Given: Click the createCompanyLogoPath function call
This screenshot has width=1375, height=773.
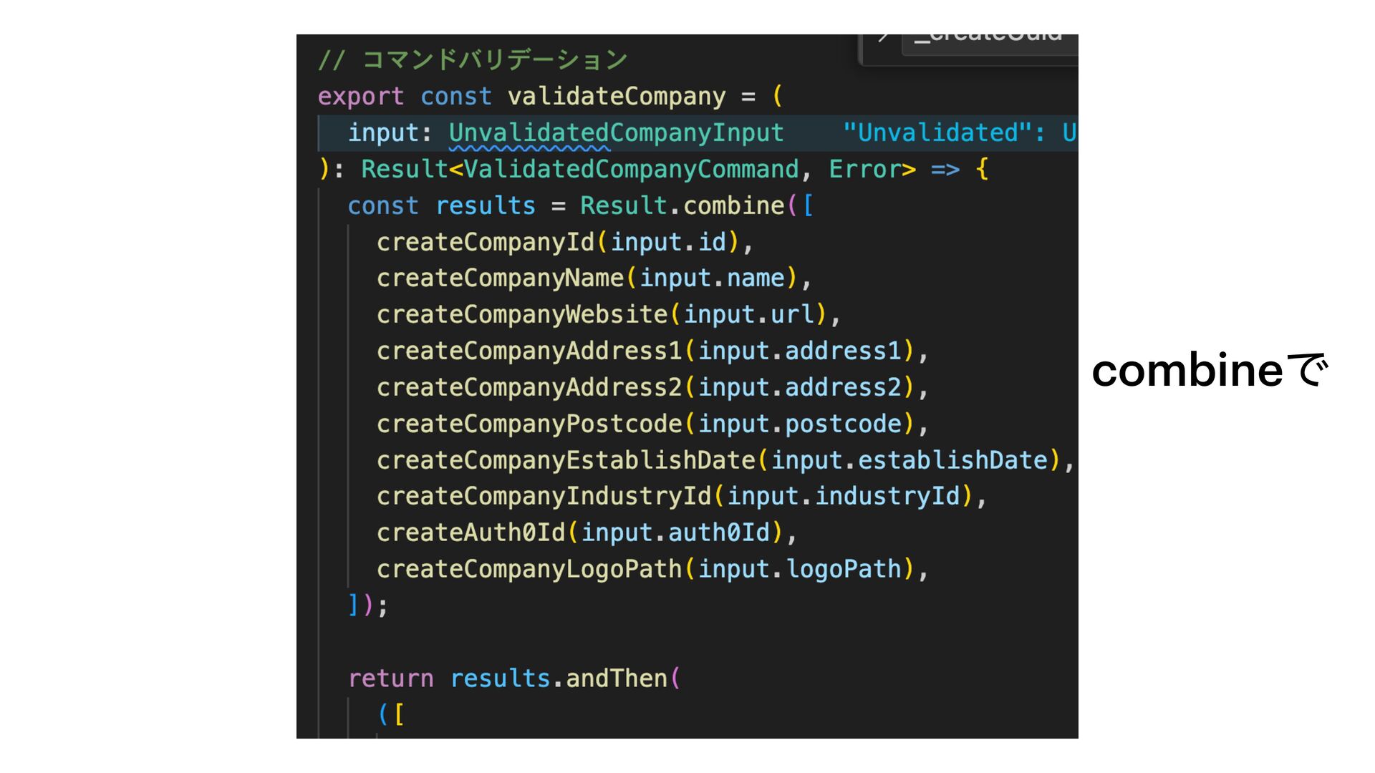Looking at the screenshot, I should click(529, 570).
